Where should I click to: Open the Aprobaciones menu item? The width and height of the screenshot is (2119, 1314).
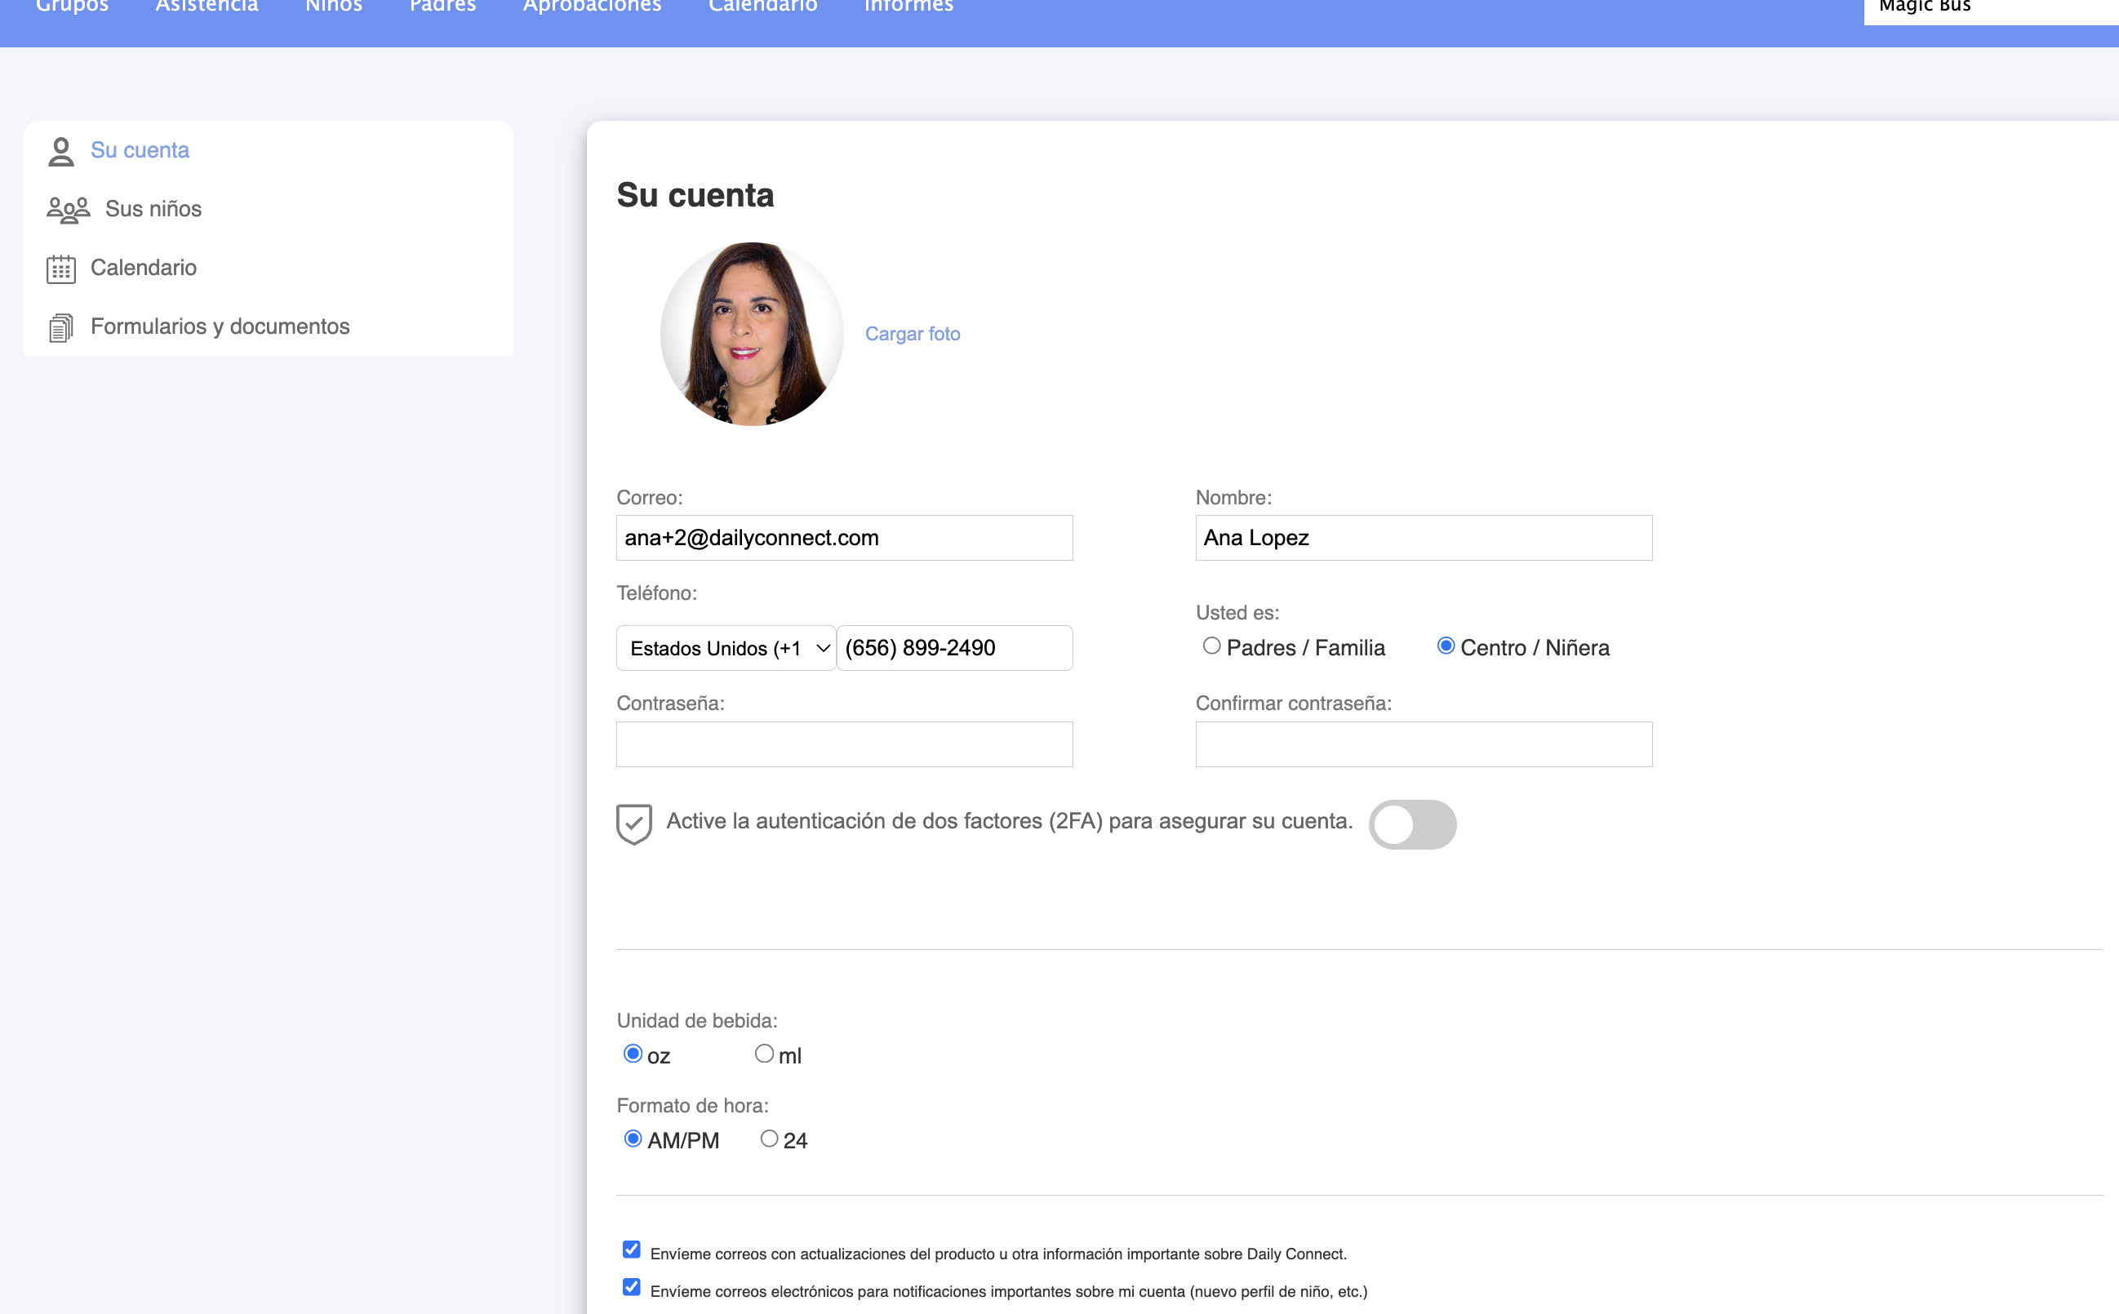[592, 7]
